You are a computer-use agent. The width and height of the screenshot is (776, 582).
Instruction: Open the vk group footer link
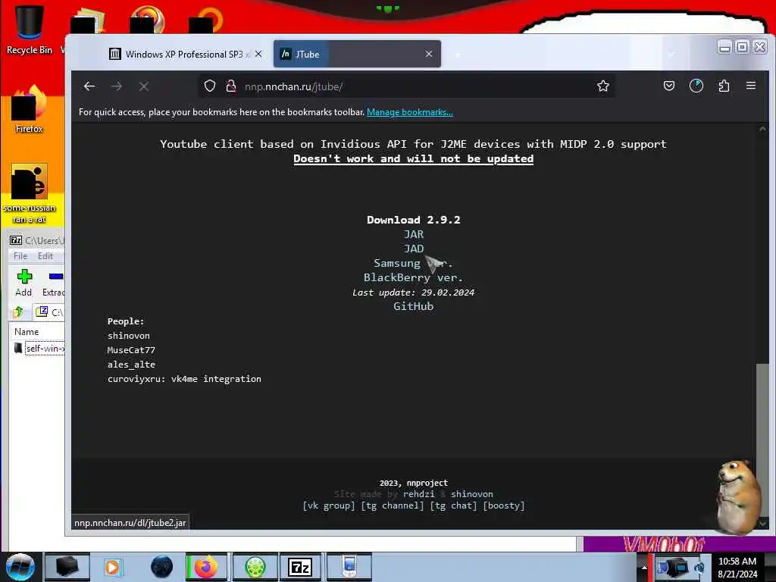tap(329, 505)
